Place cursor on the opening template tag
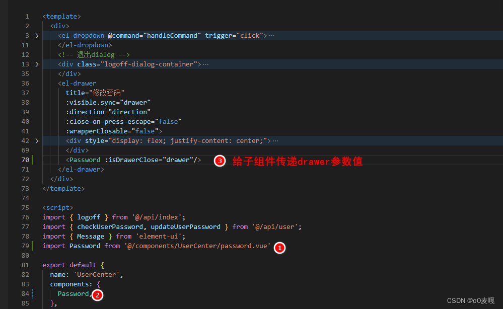The image size is (503, 309). pyautogui.click(x=61, y=16)
